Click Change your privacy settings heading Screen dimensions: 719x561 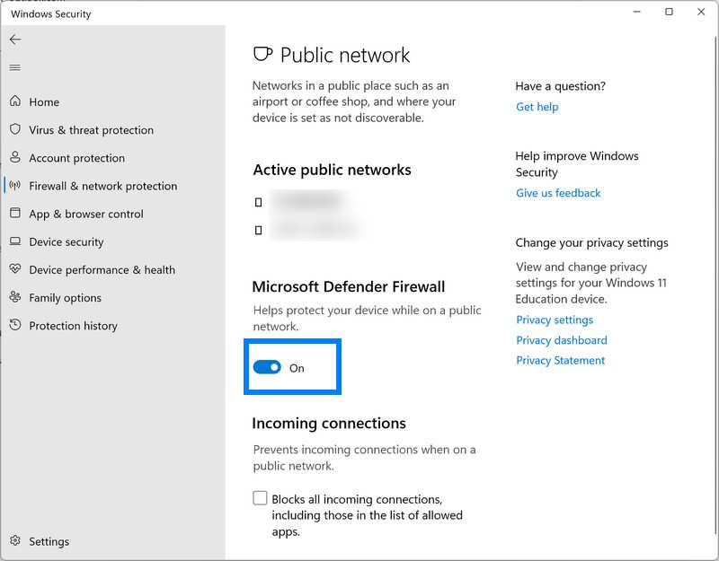click(x=591, y=242)
